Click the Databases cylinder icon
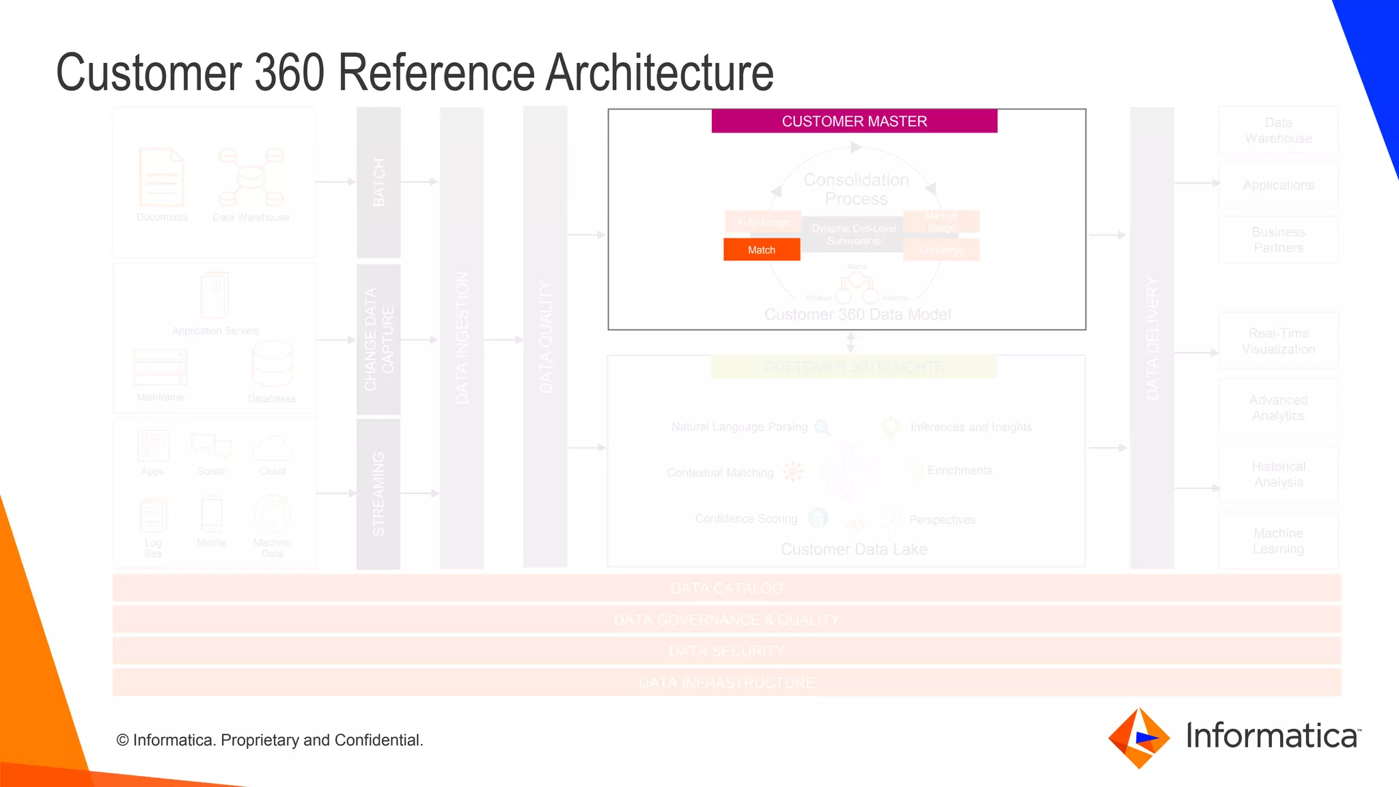1399x787 pixels. (x=272, y=363)
